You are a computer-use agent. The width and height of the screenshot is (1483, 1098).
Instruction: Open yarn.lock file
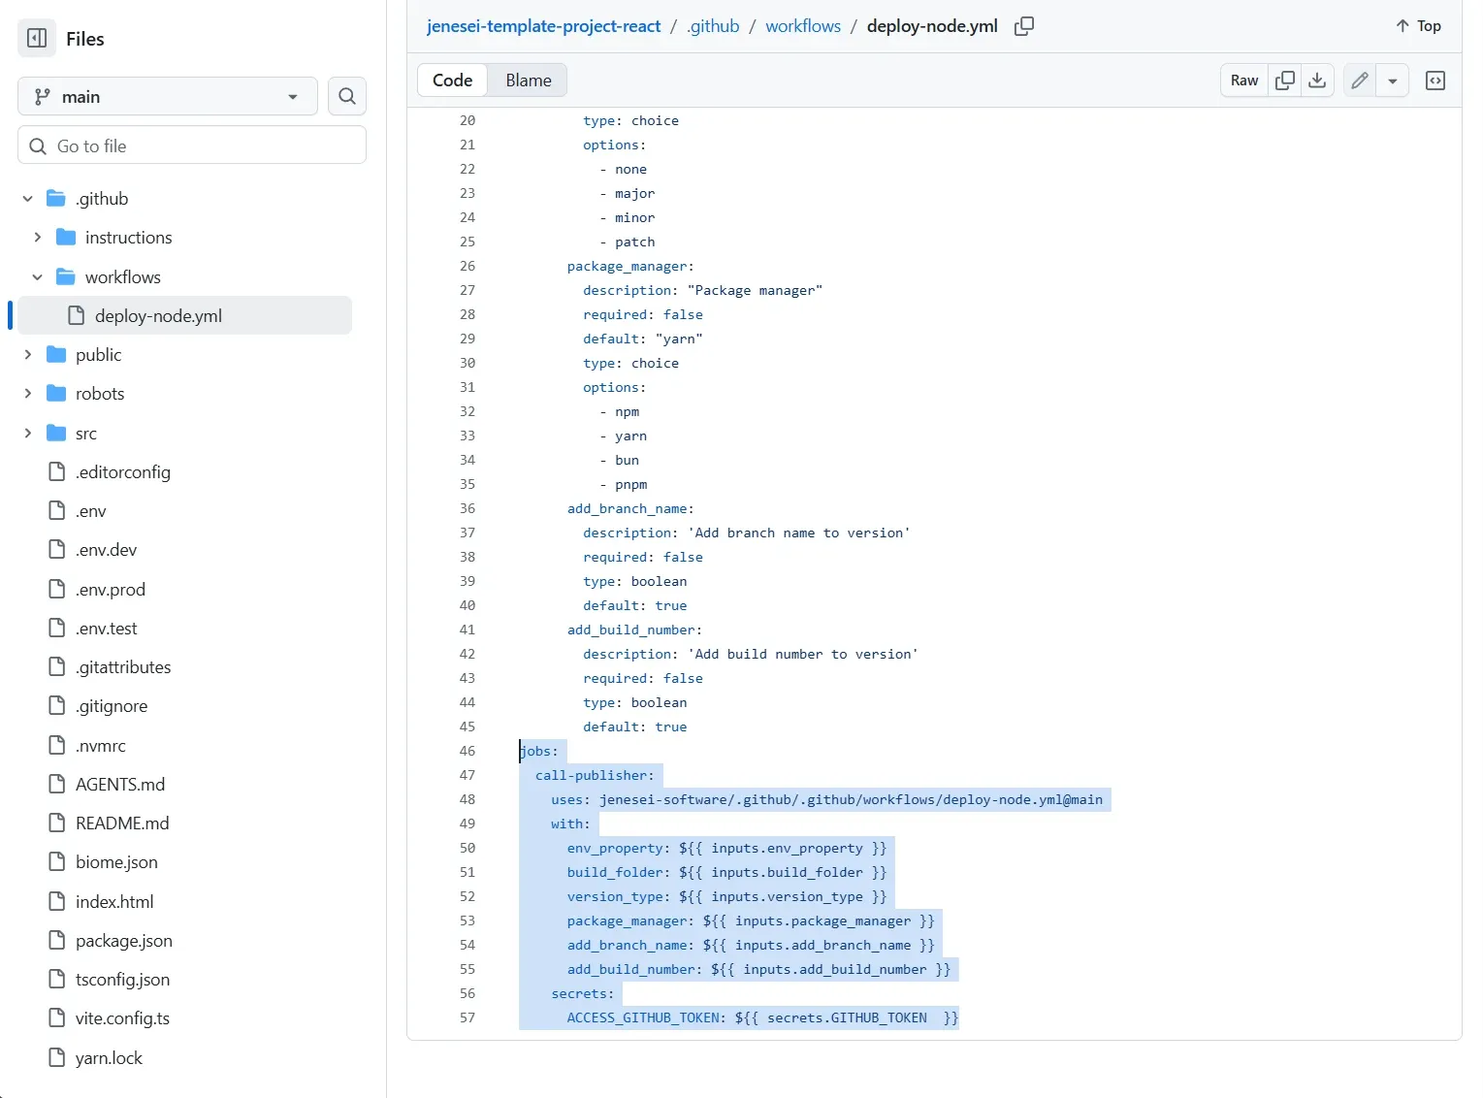pos(109,1058)
